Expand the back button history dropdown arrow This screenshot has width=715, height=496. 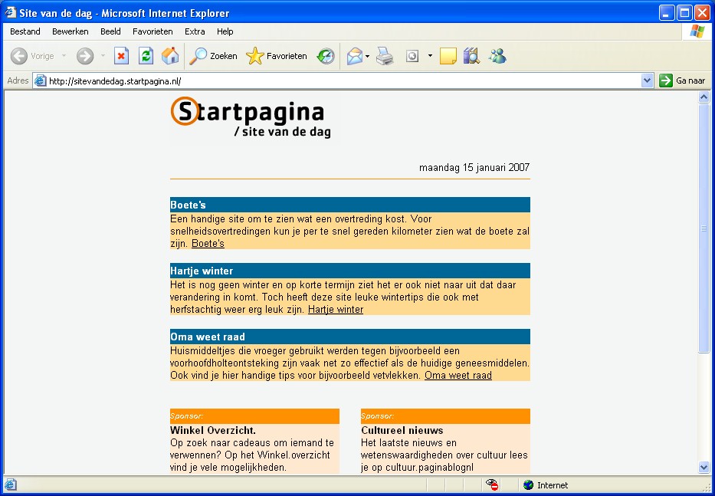point(64,56)
